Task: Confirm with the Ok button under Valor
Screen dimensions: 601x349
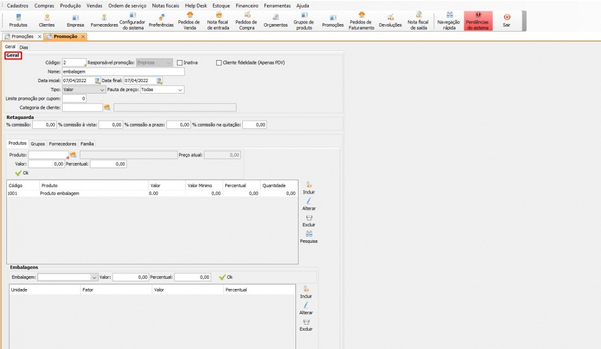Action: (22, 173)
